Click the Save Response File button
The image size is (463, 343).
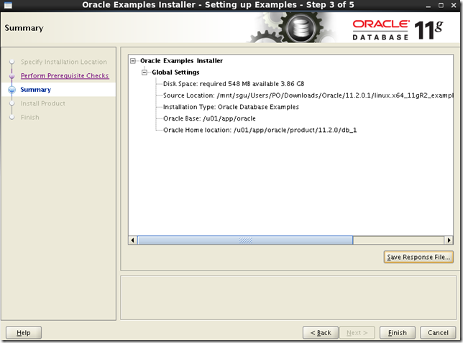coord(418,257)
